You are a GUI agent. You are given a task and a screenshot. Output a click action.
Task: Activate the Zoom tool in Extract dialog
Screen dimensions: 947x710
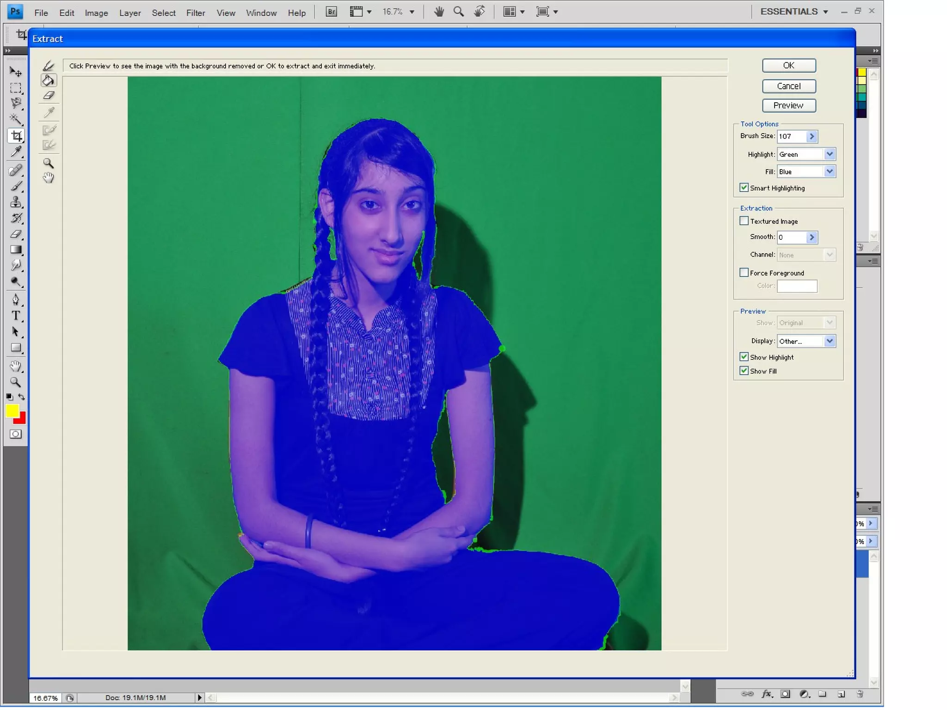[x=49, y=163]
